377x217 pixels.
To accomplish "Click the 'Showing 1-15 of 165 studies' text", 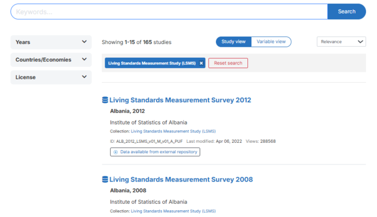I will 137,42.
